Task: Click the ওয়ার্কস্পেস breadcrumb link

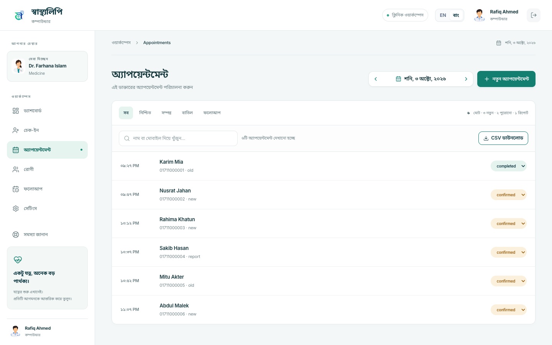Action: (121, 43)
